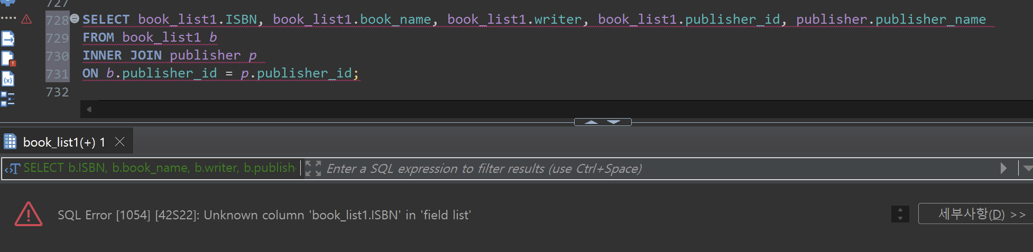Close the book_list1(+) 1 result tab
The image size is (1033, 252).
120,142
